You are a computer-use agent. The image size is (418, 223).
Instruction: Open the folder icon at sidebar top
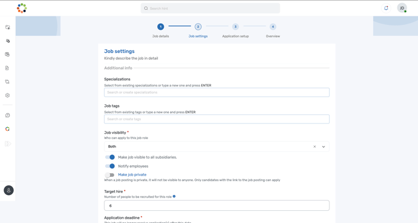point(7,27)
